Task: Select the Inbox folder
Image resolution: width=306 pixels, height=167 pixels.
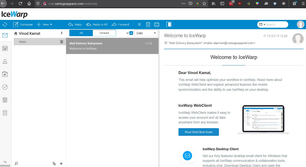Action: tap(40, 42)
